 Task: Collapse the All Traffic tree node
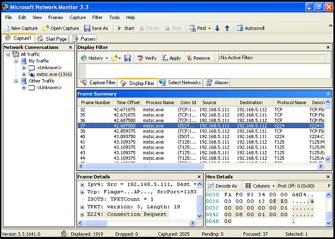click(8, 55)
